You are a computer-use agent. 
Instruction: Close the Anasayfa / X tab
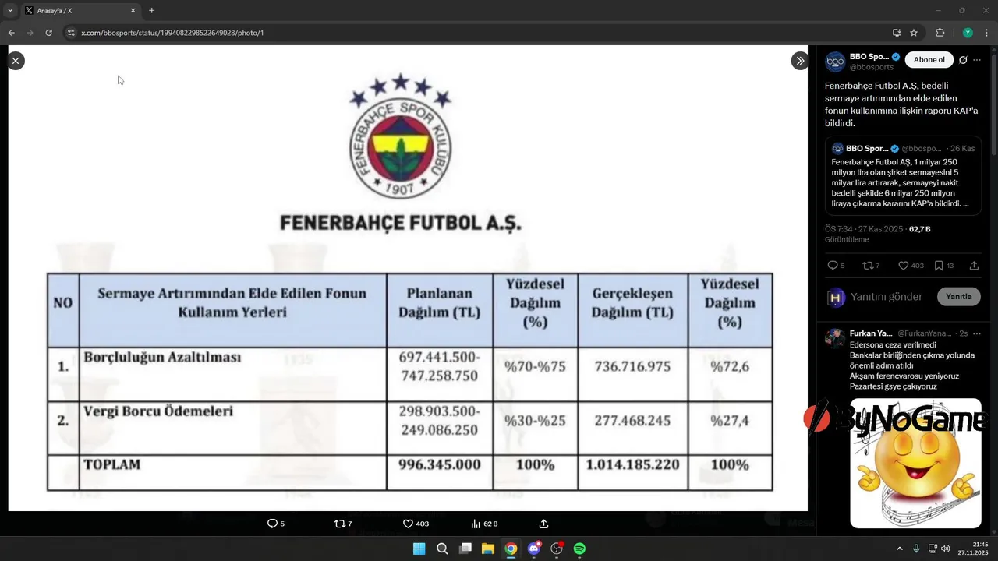[x=133, y=11]
